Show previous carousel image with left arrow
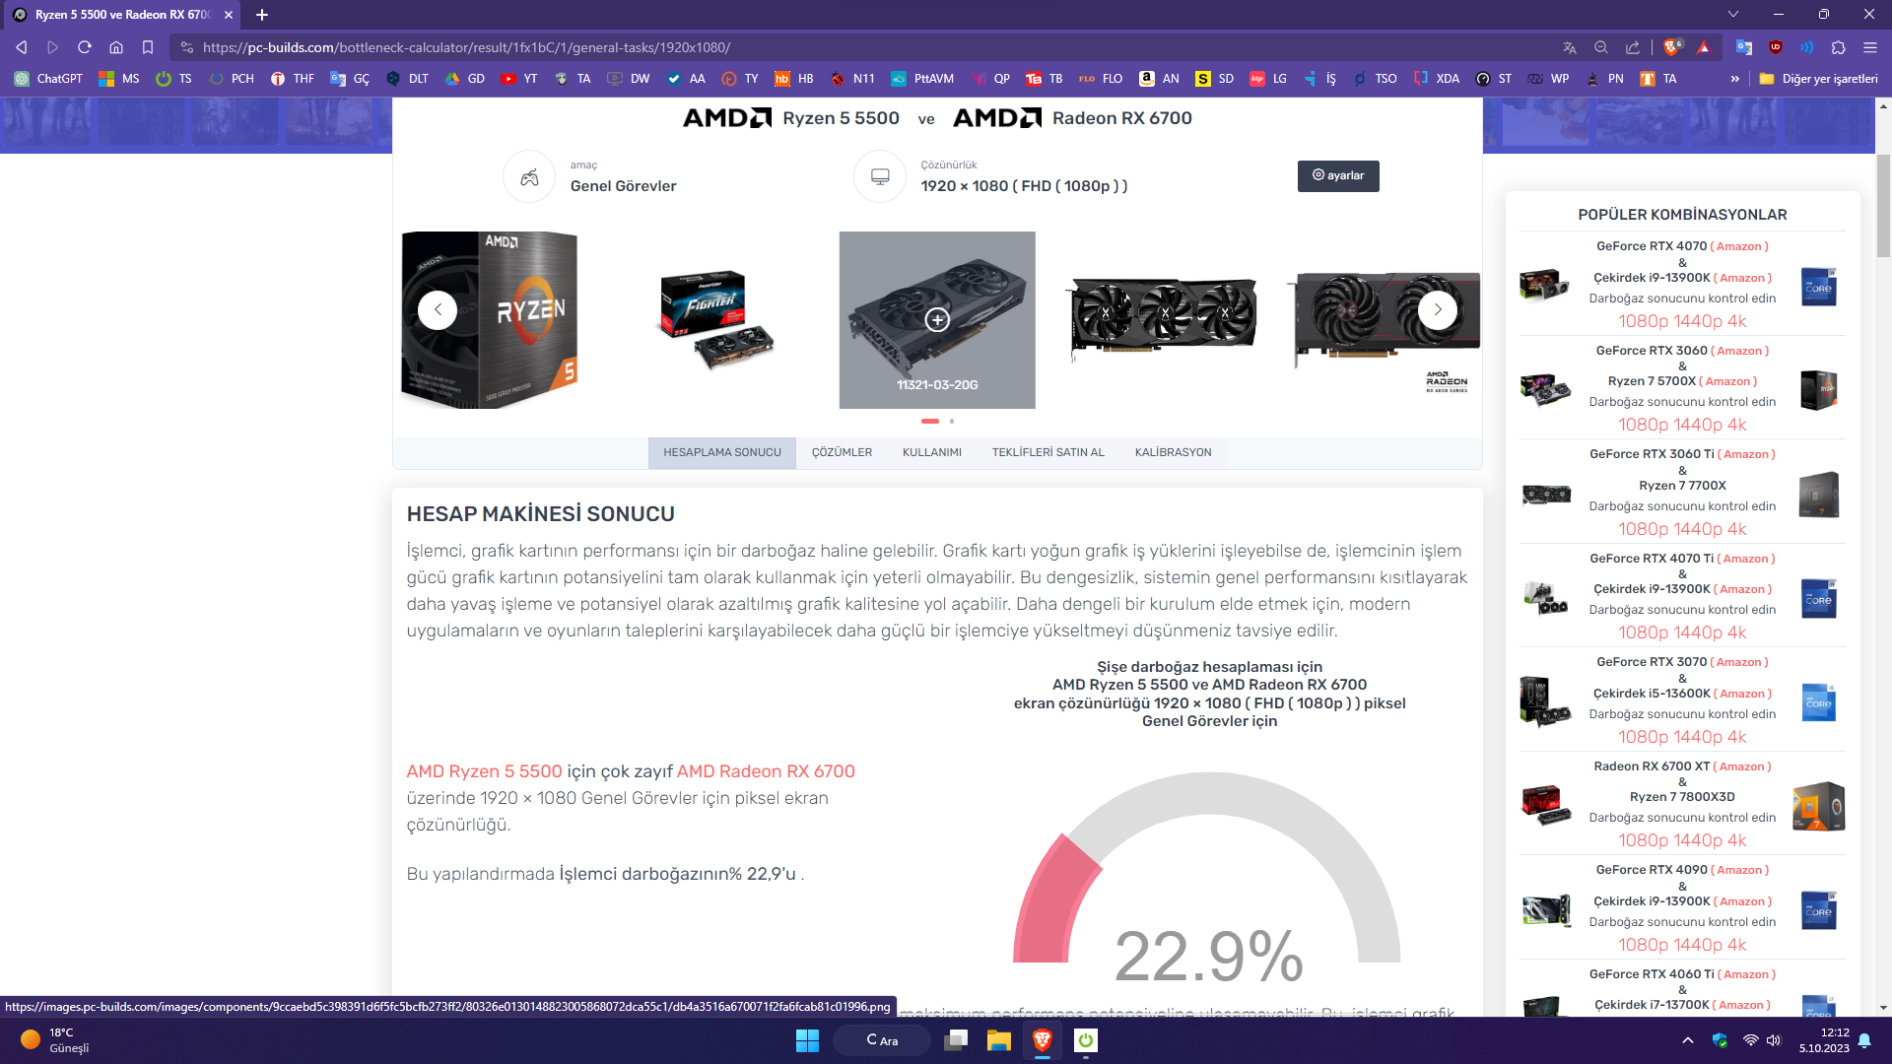This screenshot has width=1892, height=1064. [438, 309]
